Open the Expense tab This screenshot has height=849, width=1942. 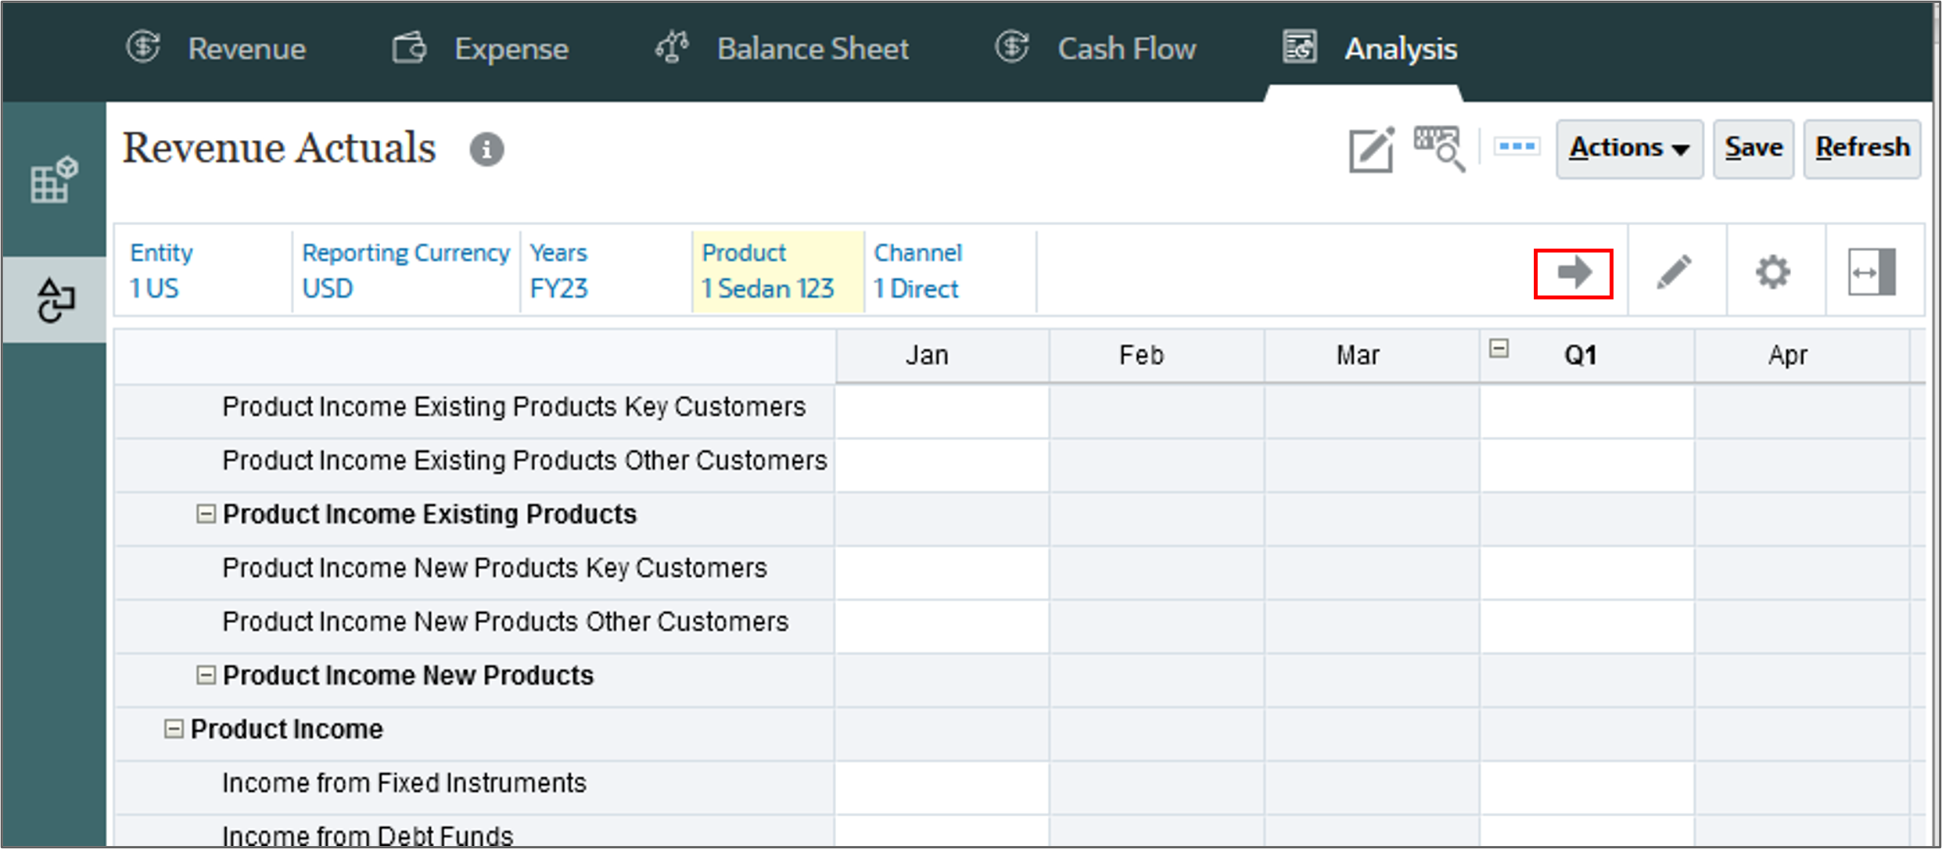click(480, 48)
